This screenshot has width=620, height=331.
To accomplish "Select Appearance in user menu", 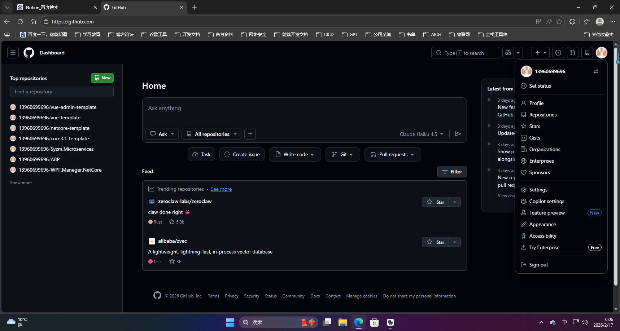I will coord(561,224).
